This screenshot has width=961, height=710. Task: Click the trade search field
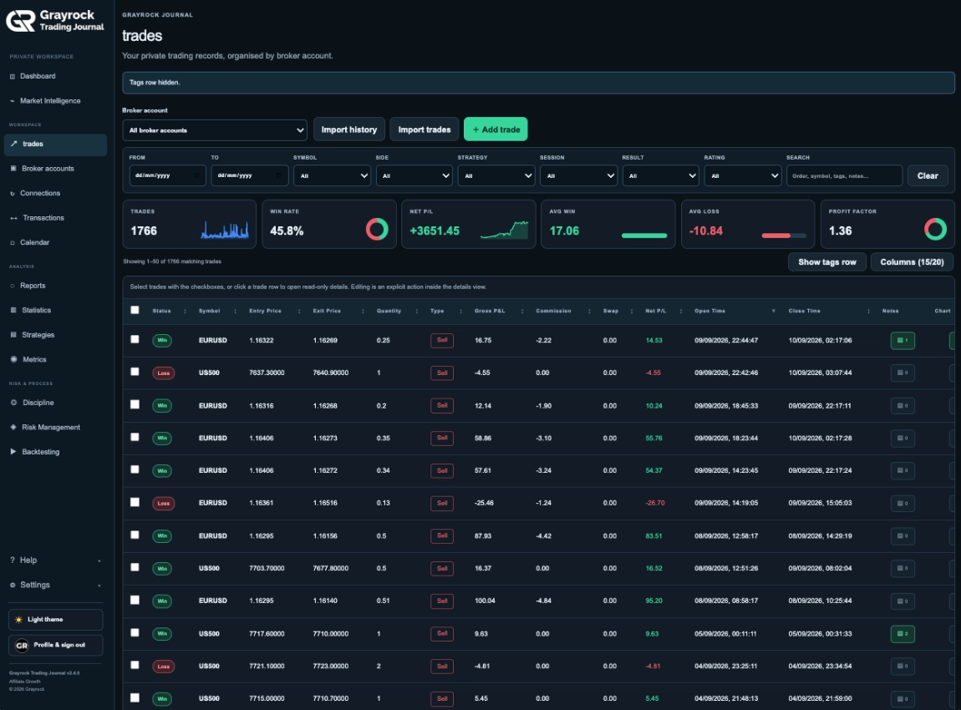pyautogui.click(x=844, y=175)
